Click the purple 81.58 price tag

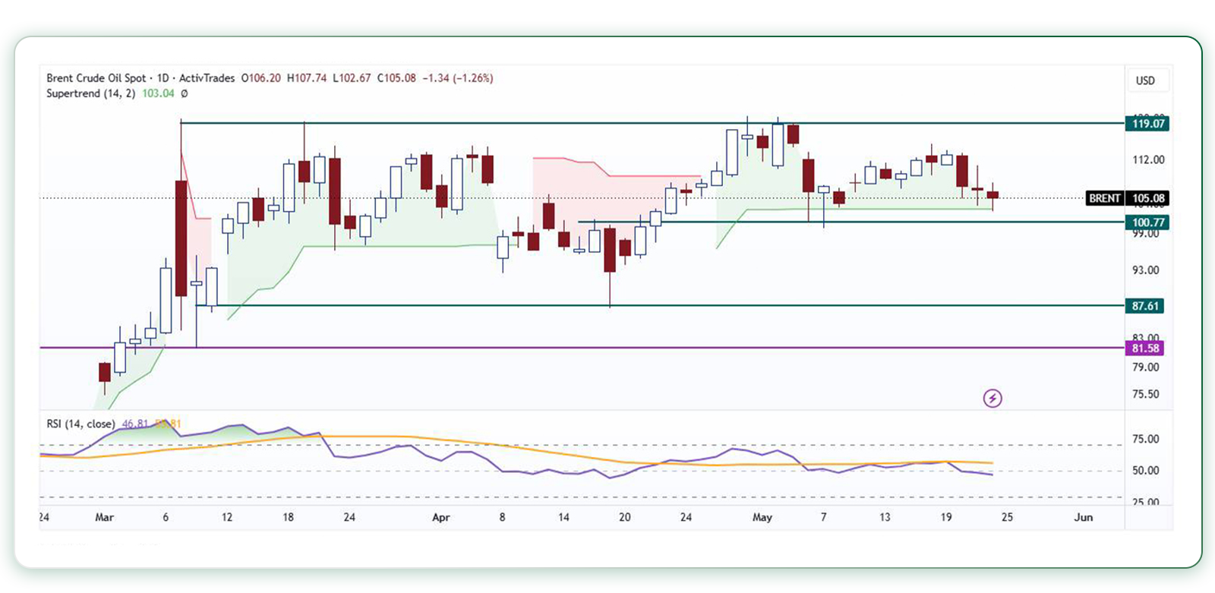coord(1145,349)
